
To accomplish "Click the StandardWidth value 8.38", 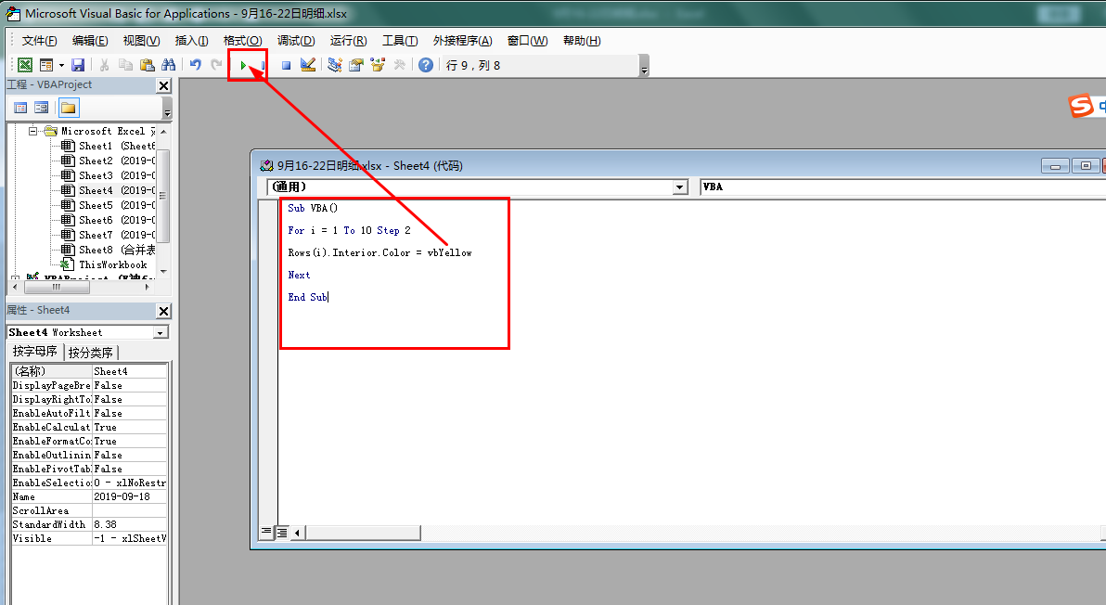I will tap(130, 524).
